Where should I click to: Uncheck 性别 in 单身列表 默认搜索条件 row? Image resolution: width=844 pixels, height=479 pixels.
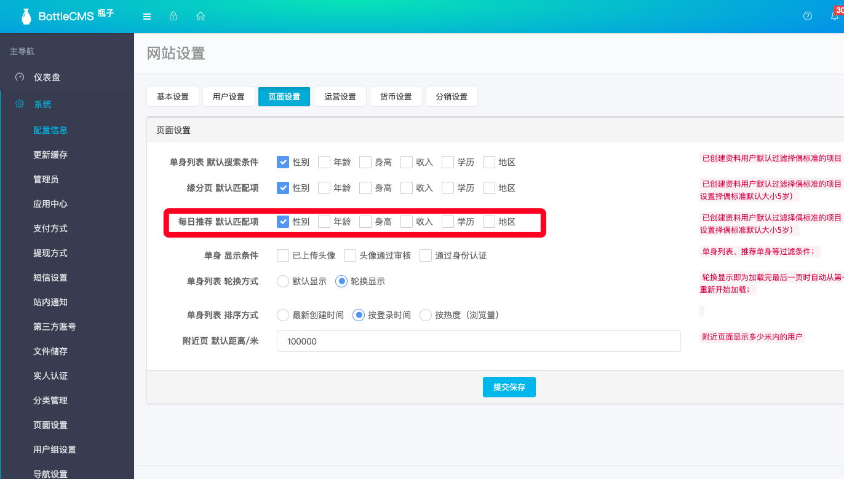coord(283,162)
